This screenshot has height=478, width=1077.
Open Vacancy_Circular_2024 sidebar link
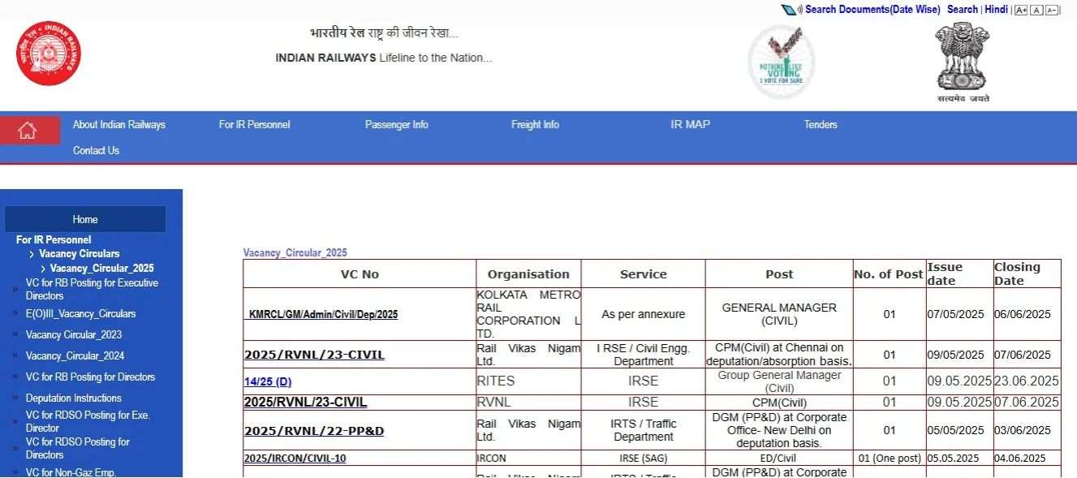click(x=75, y=356)
